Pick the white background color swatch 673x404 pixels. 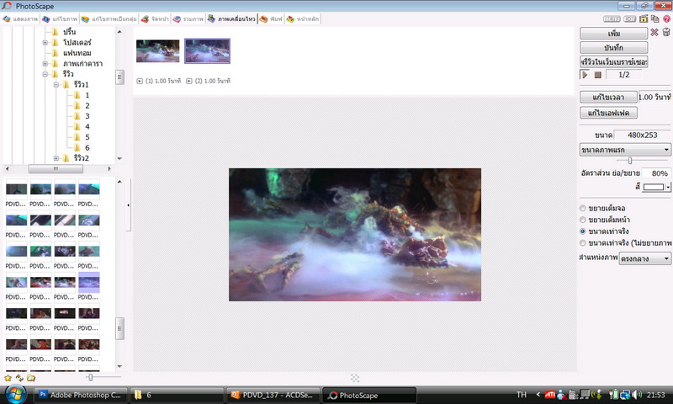click(x=654, y=187)
